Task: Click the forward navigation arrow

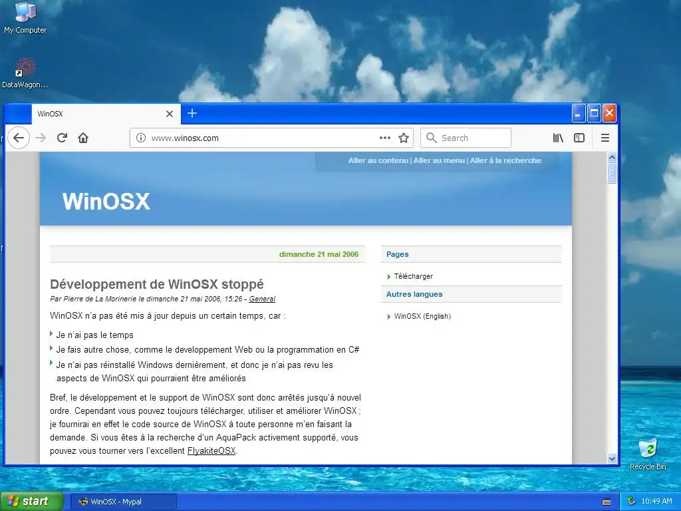Action: [41, 138]
